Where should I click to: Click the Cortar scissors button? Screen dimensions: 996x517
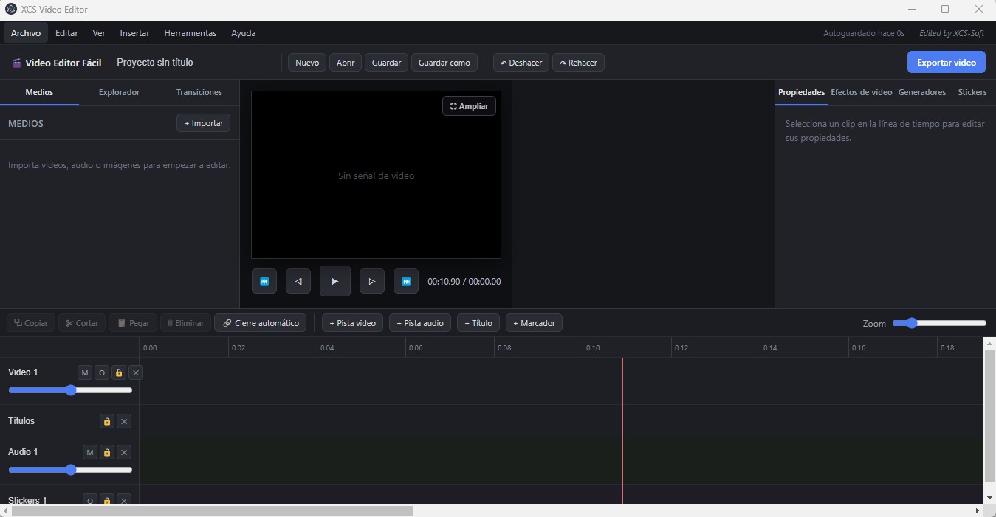coord(82,323)
